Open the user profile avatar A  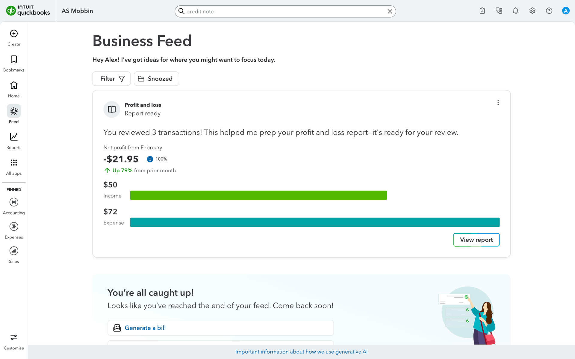(x=566, y=11)
